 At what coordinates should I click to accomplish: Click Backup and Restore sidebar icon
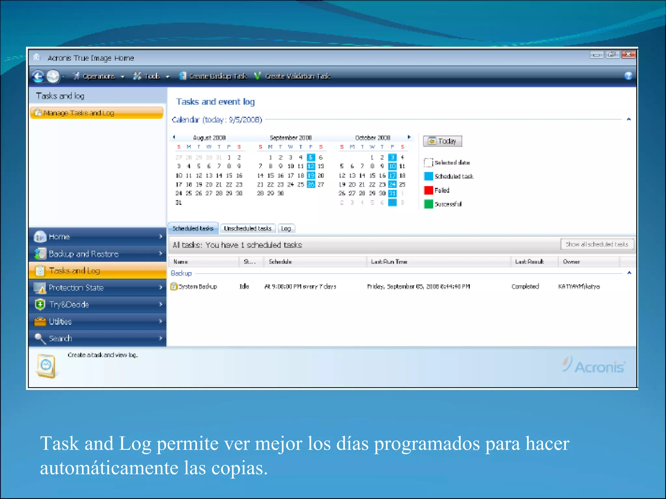(x=40, y=254)
